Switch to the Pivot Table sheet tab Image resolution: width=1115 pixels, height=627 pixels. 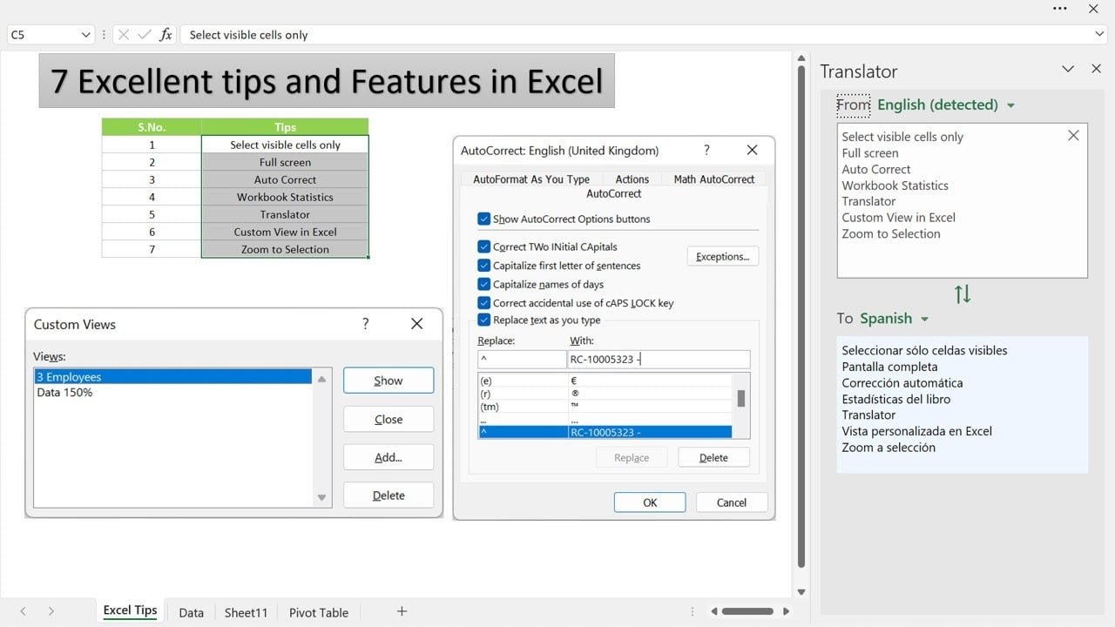[x=319, y=612]
